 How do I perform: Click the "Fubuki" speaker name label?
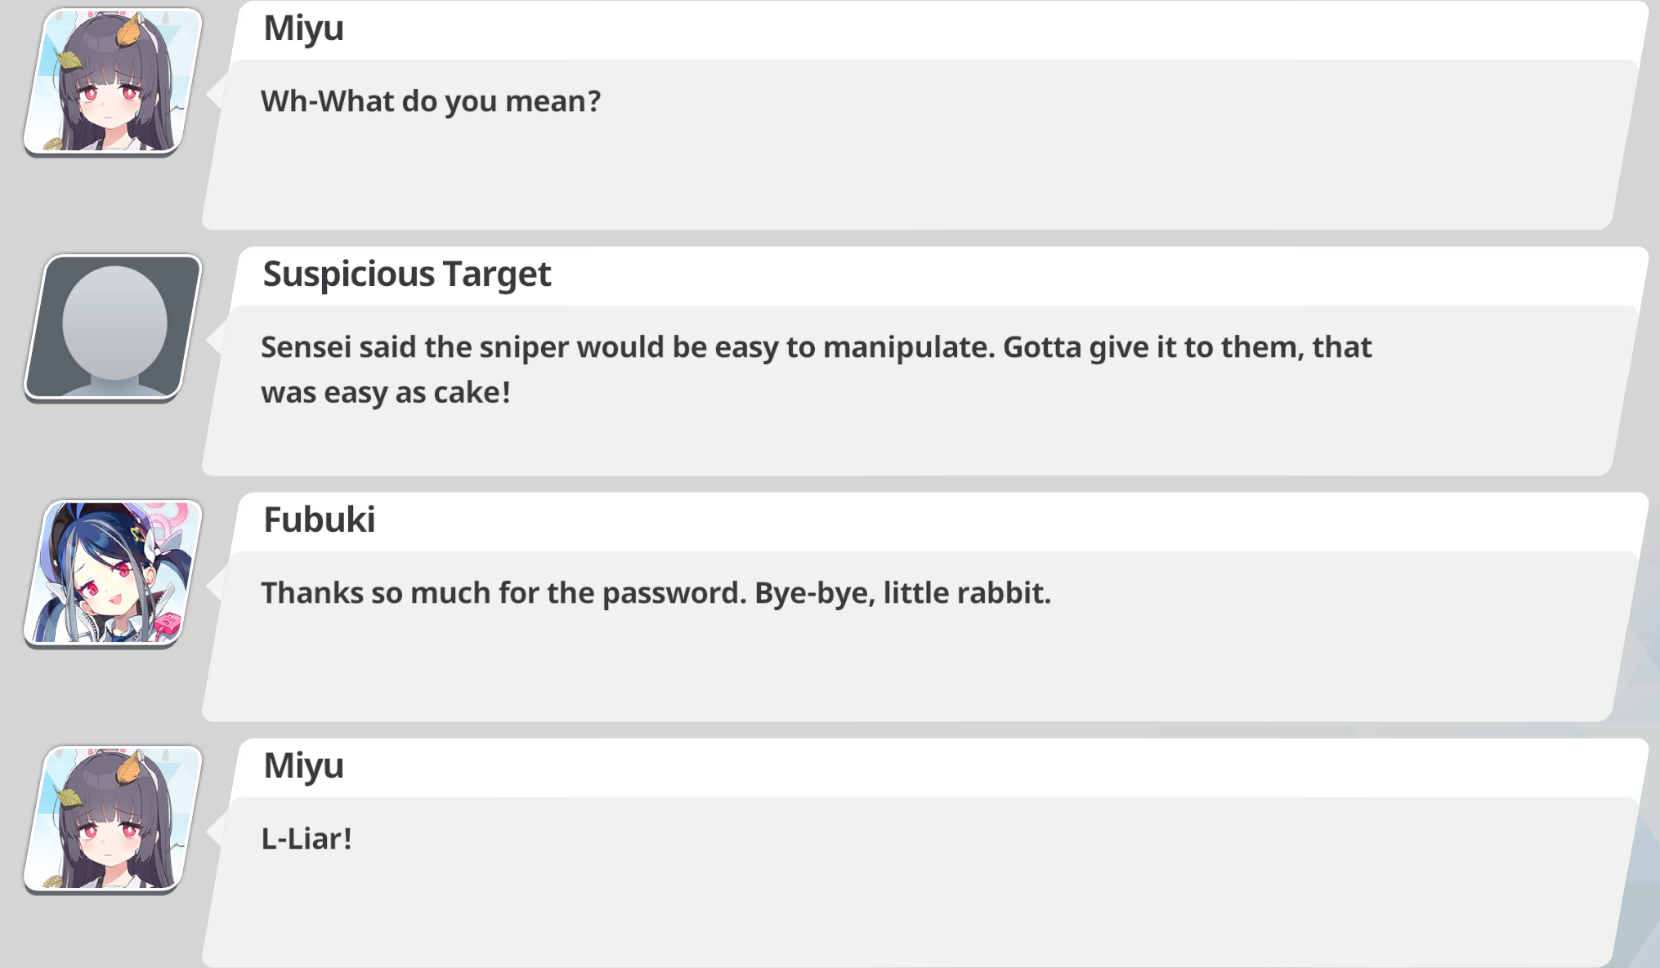pos(319,520)
